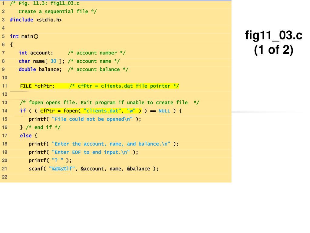Click the string "clients.dat" on line 14
This screenshot has width=310, height=233.
[x=102, y=111]
